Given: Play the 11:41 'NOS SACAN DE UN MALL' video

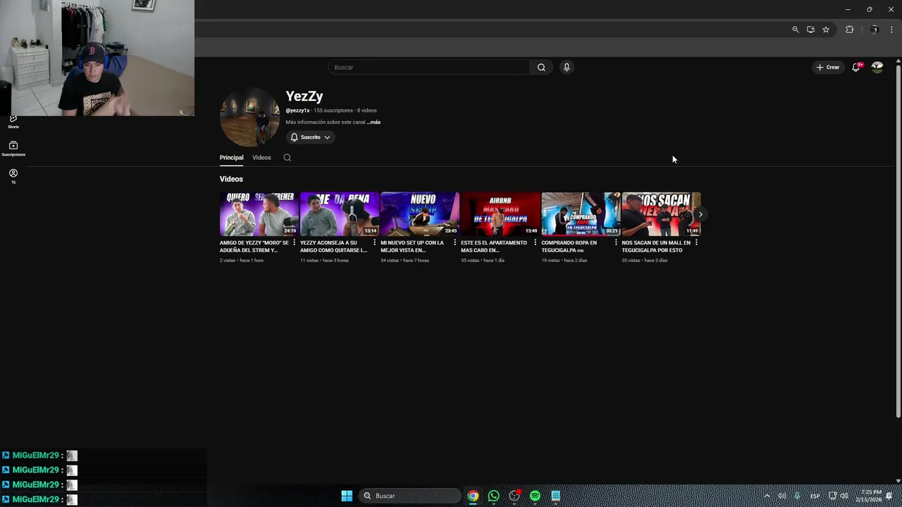Looking at the screenshot, I should tap(660, 214).
